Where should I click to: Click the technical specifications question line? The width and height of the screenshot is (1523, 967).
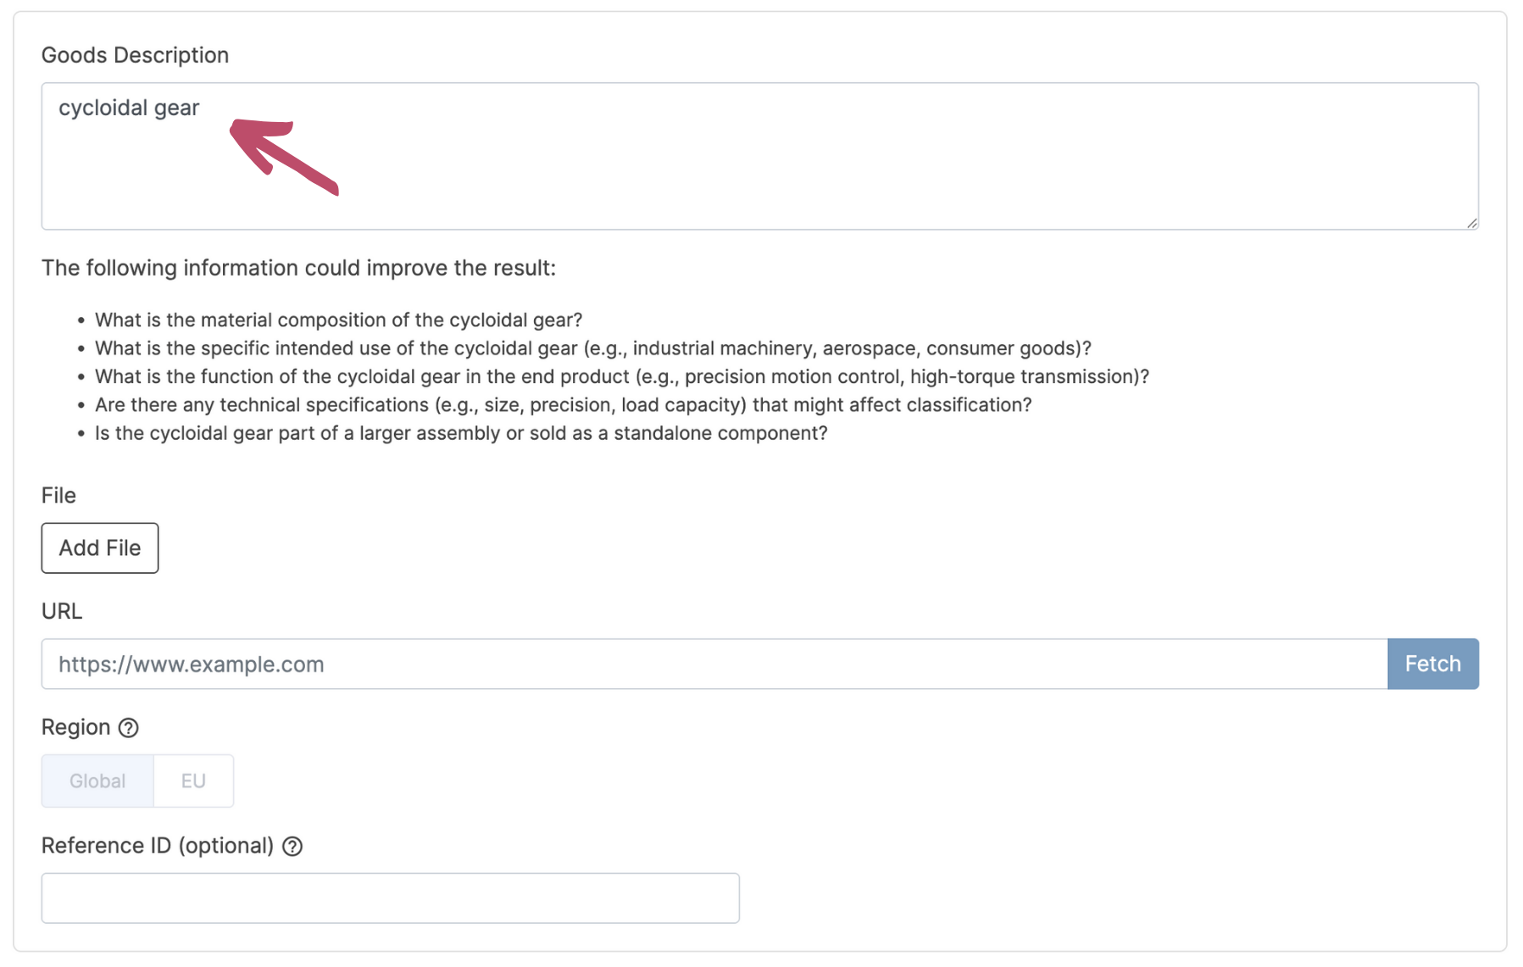(563, 405)
